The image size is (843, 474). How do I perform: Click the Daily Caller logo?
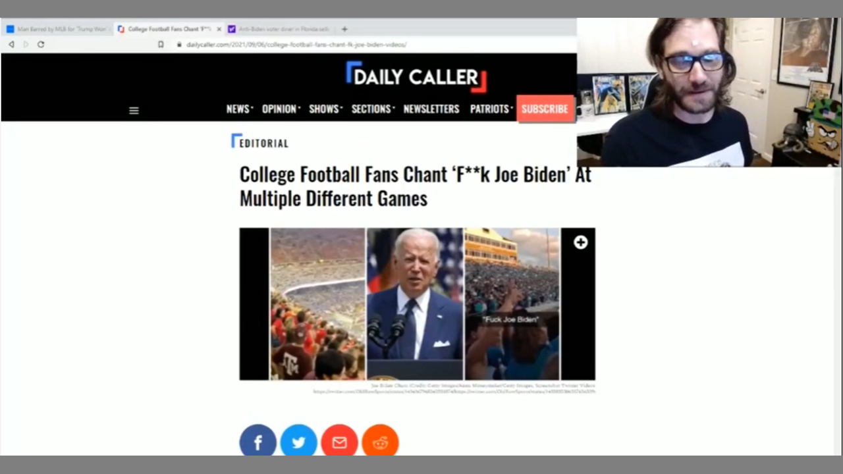pyautogui.click(x=416, y=77)
